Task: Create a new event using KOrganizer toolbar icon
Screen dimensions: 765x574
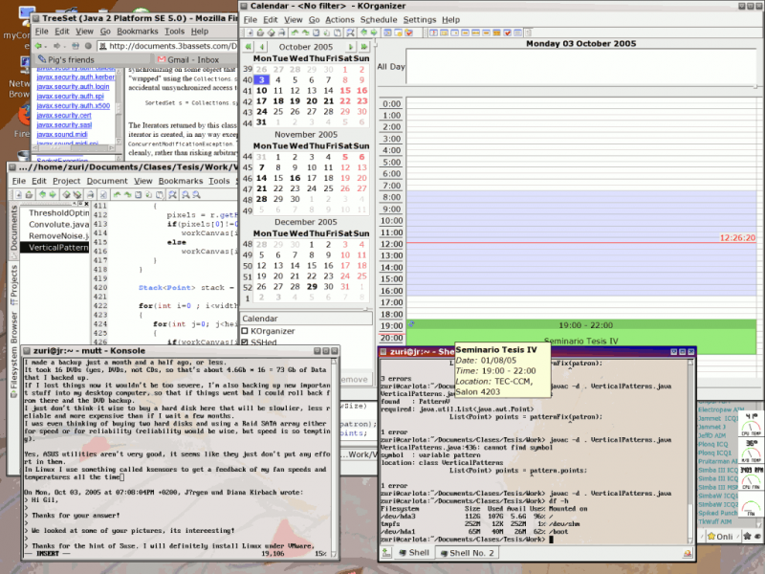Action: coord(387,34)
